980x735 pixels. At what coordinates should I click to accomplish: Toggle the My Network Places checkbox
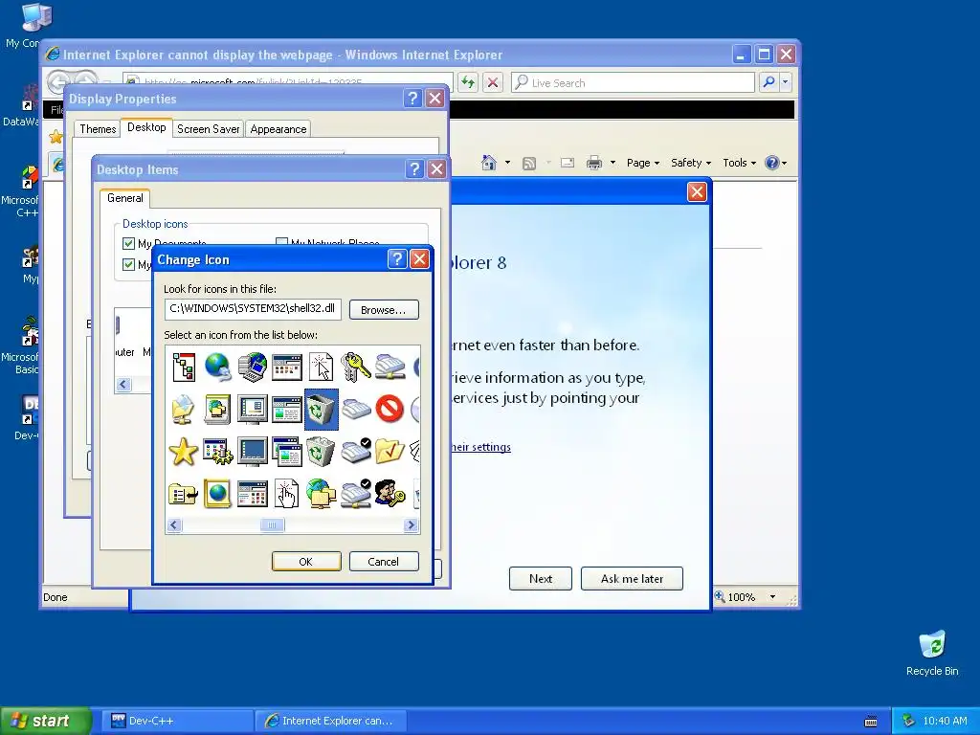[282, 242]
